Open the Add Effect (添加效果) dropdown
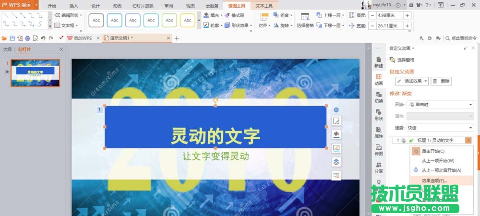 point(412,81)
